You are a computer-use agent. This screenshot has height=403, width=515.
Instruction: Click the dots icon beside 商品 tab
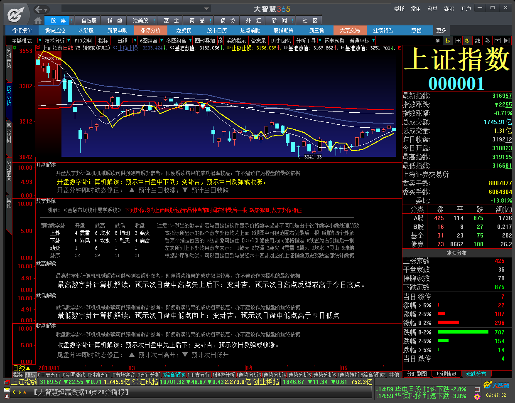pyautogui.click(x=211, y=20)
